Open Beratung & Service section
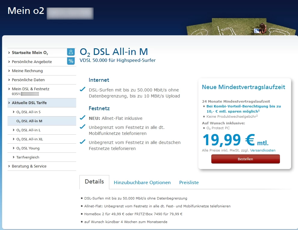The width and height of the screenshot is (298, 230). pyautogui.click(x=29, y=166)
